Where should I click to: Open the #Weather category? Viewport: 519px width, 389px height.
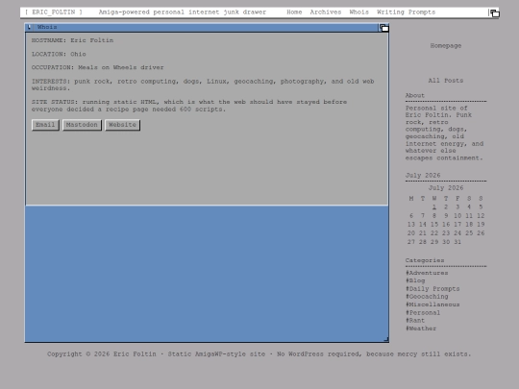point(421,328)
